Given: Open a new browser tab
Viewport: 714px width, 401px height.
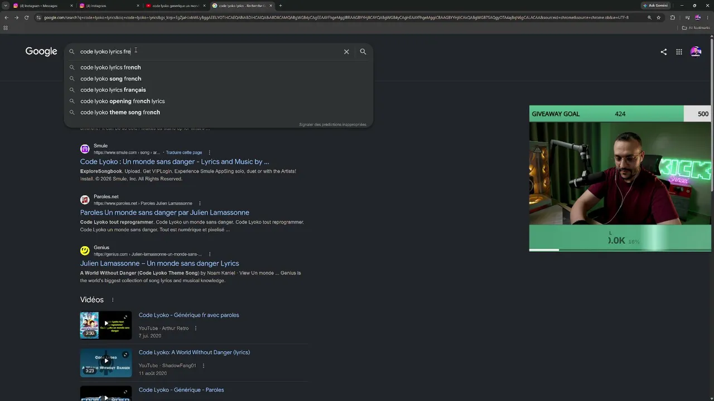Looking at the screenshot, I should click(280, 6).
